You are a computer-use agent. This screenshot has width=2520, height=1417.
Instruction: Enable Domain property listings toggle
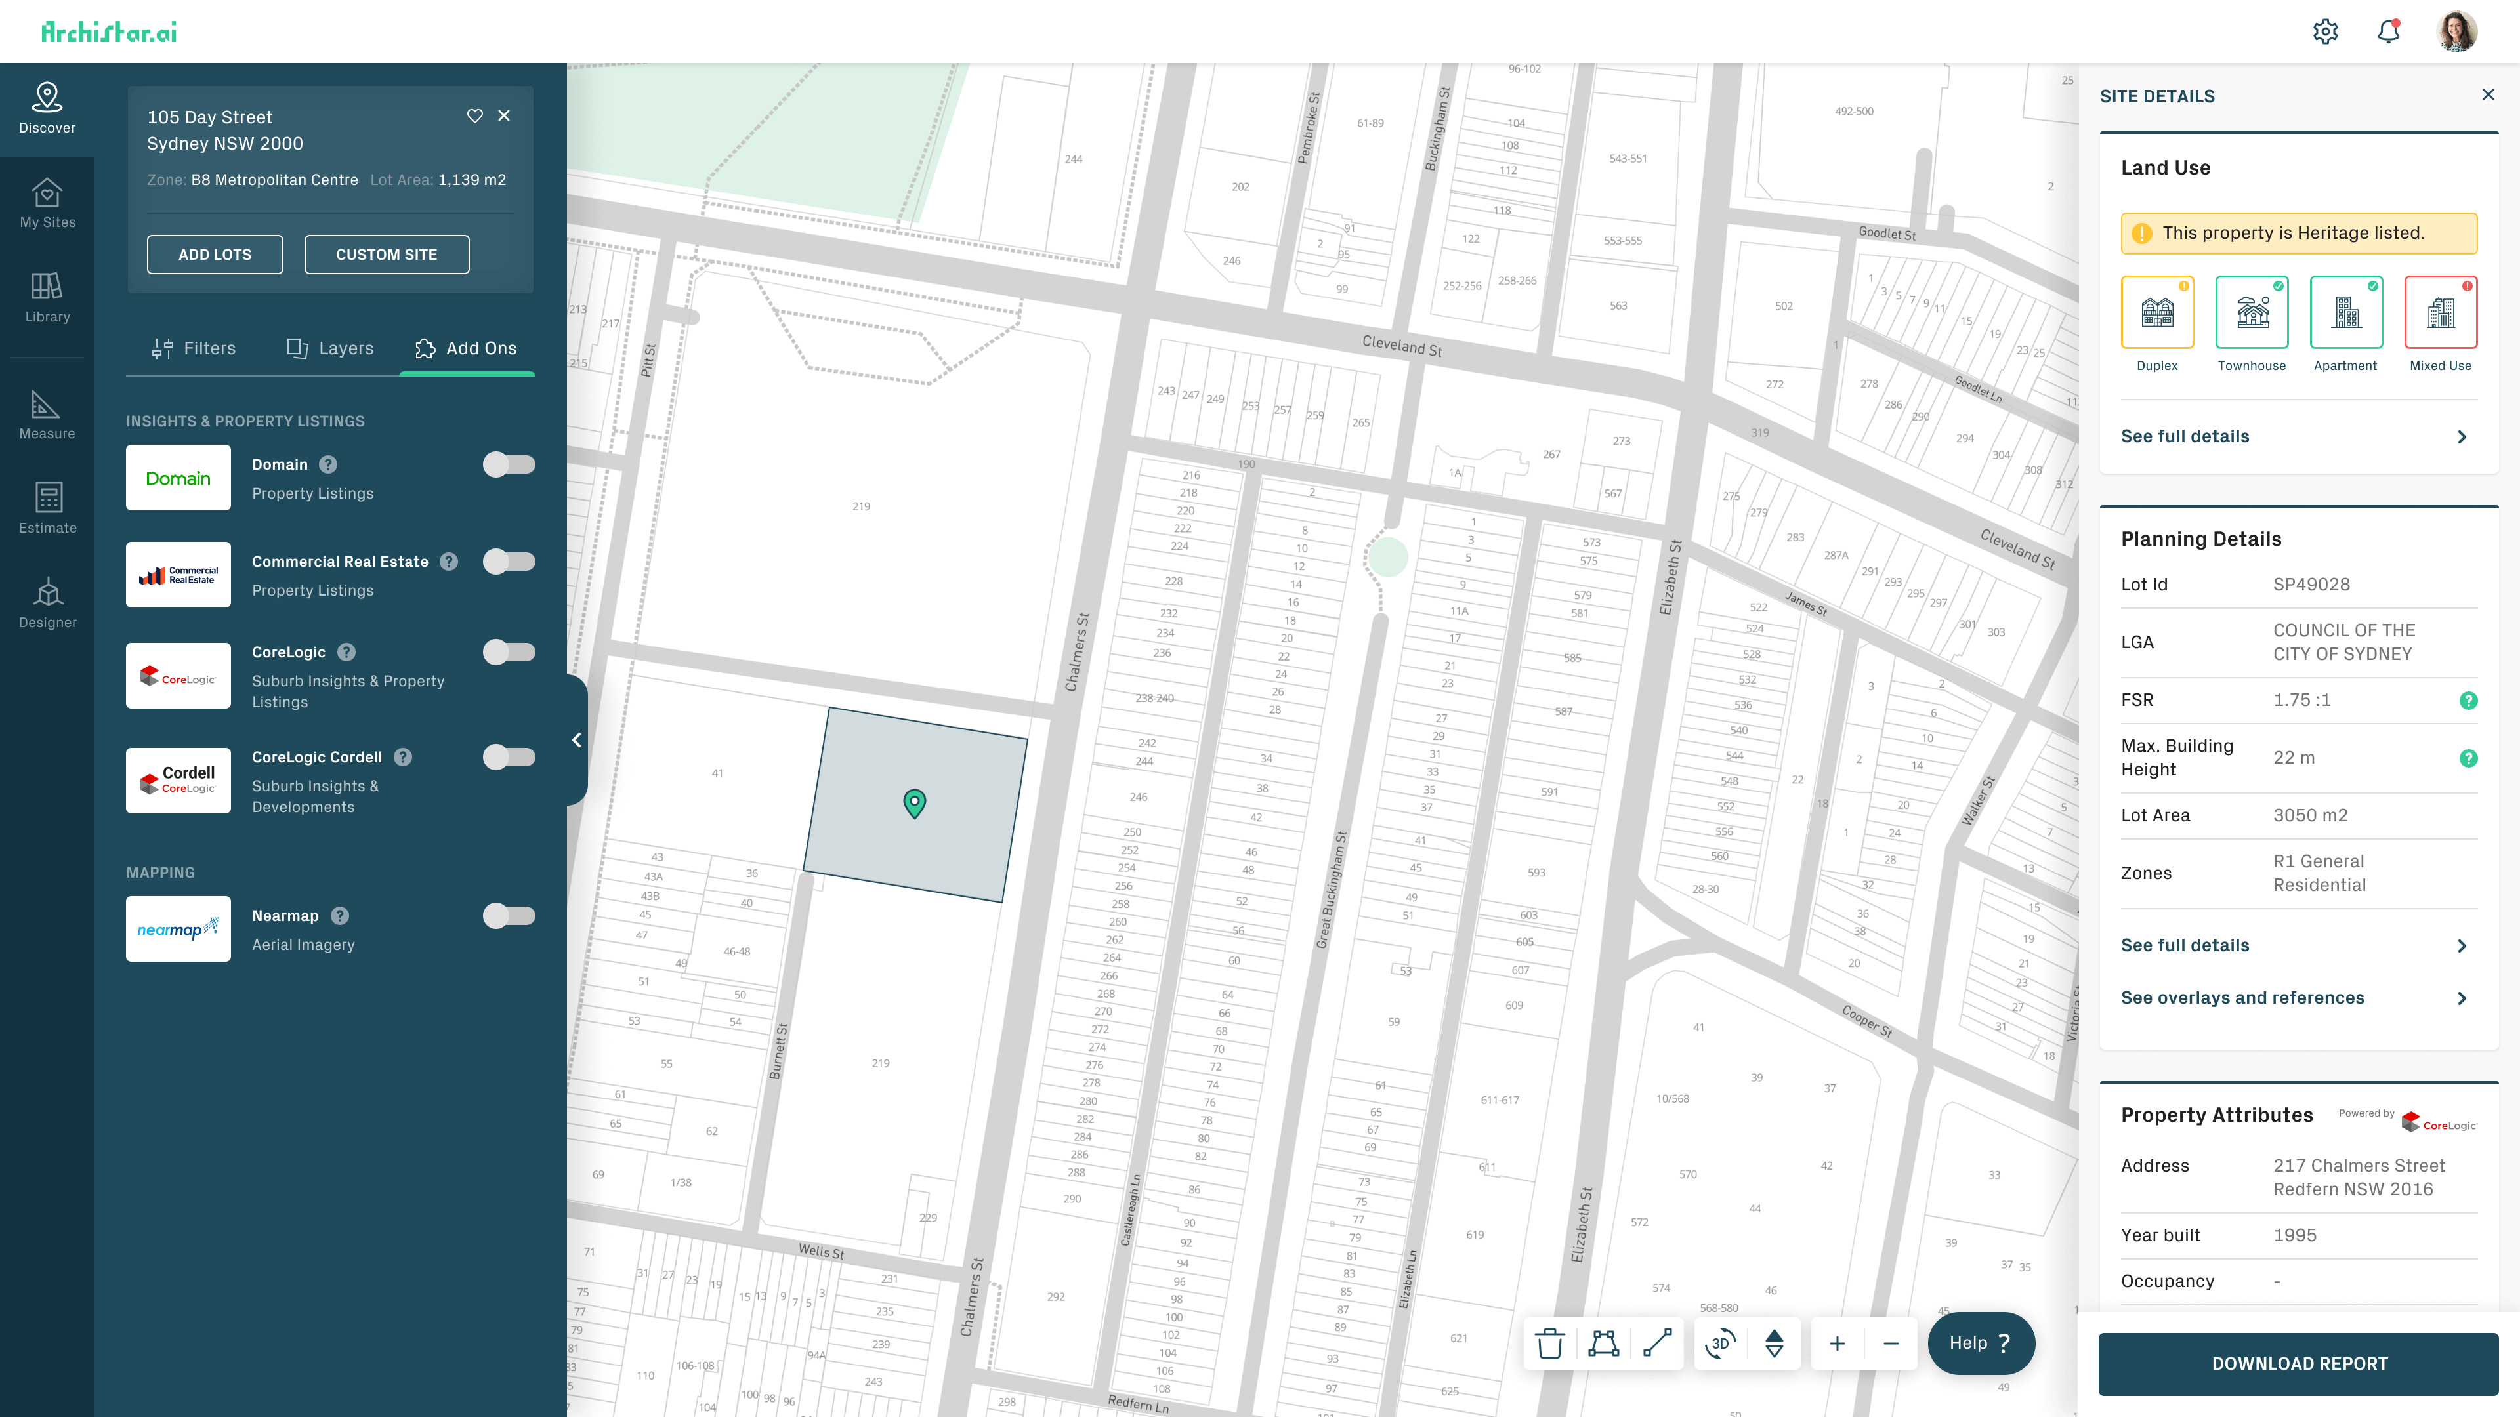coord(509,464)
